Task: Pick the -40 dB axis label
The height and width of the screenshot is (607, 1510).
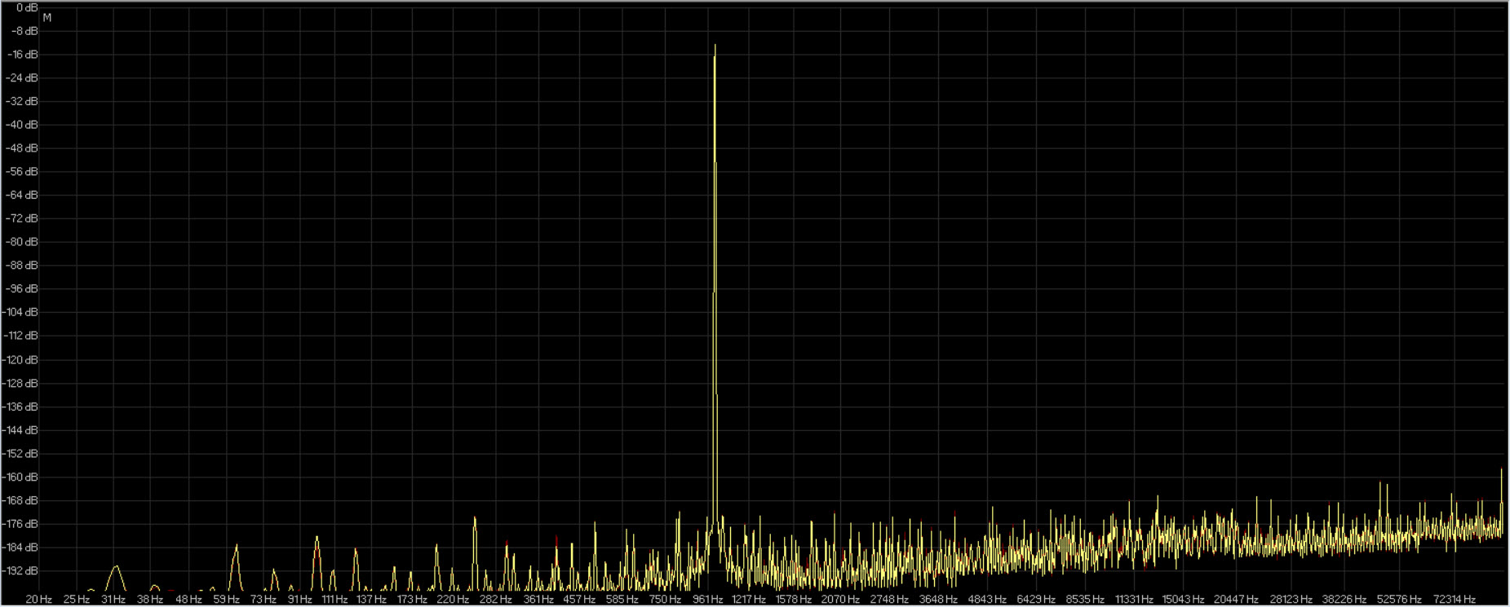Action: pyautogui.click(x=22, y=125)
